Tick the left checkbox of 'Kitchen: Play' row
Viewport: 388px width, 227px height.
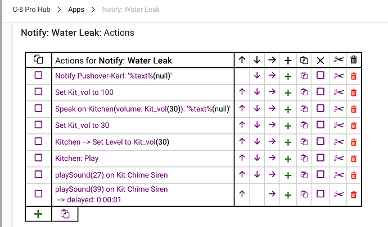click(x=38, y=157)
